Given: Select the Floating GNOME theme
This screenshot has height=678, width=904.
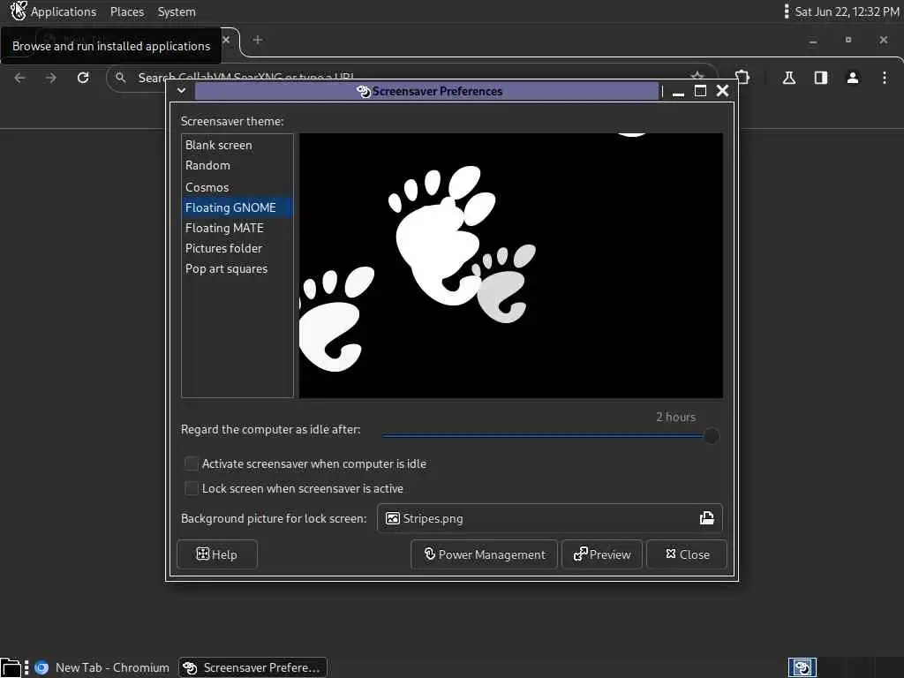Looking at the screenshot, I should [x=237, y=207].
